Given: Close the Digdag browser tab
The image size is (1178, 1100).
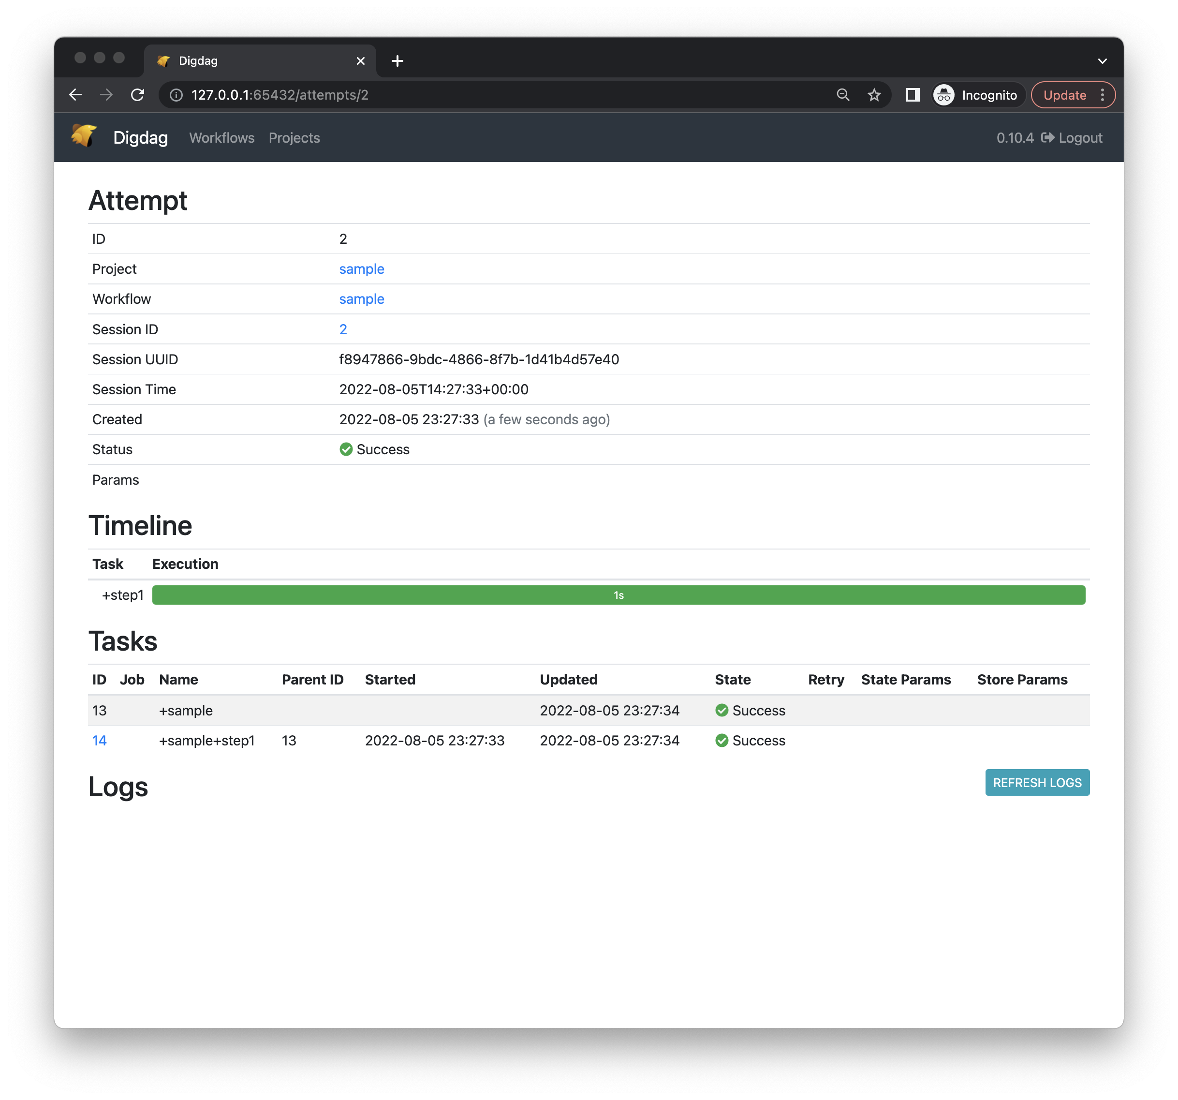Looking at the screenshot, I should (360, 61).
